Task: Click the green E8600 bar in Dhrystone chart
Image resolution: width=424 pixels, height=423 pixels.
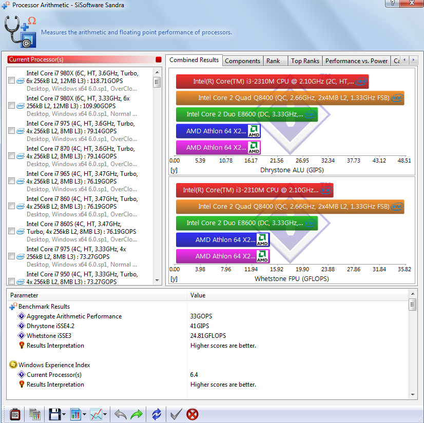Action: pos(247,114)
